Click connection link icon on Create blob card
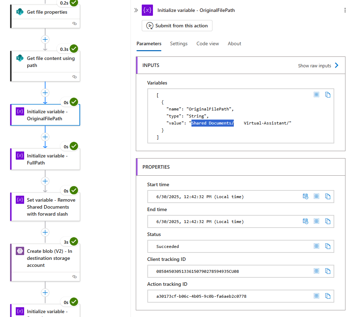Viewport: 350px width, 317px height. [x=74, y=277]
